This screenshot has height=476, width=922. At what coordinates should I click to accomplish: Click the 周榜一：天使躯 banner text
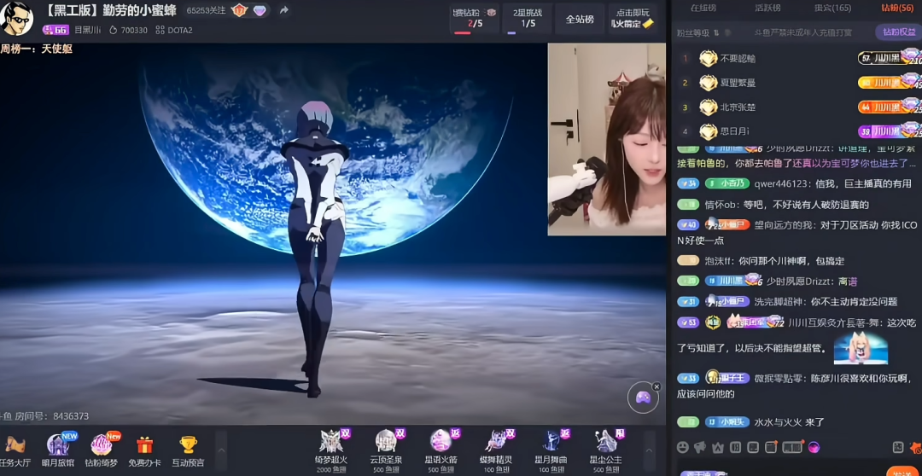37,49
